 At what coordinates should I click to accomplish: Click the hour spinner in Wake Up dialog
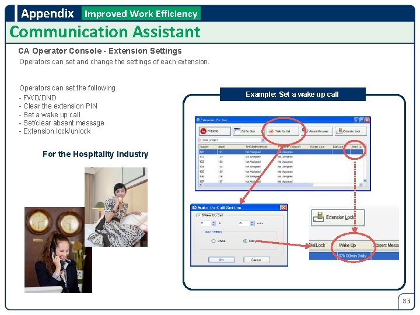pos(213,223)
